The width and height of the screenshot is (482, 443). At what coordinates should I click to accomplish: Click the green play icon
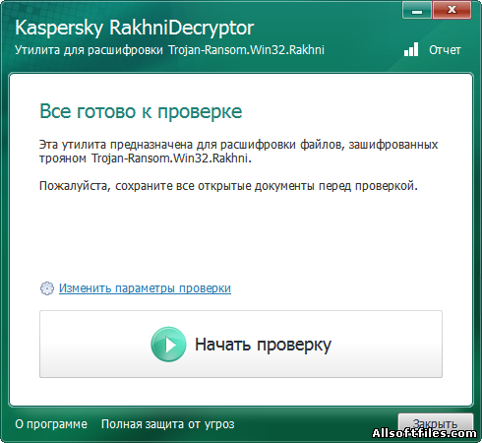pos(168,345)
